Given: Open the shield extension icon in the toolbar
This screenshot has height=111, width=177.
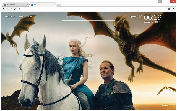Looking at the screenshot, I should 169,9.
